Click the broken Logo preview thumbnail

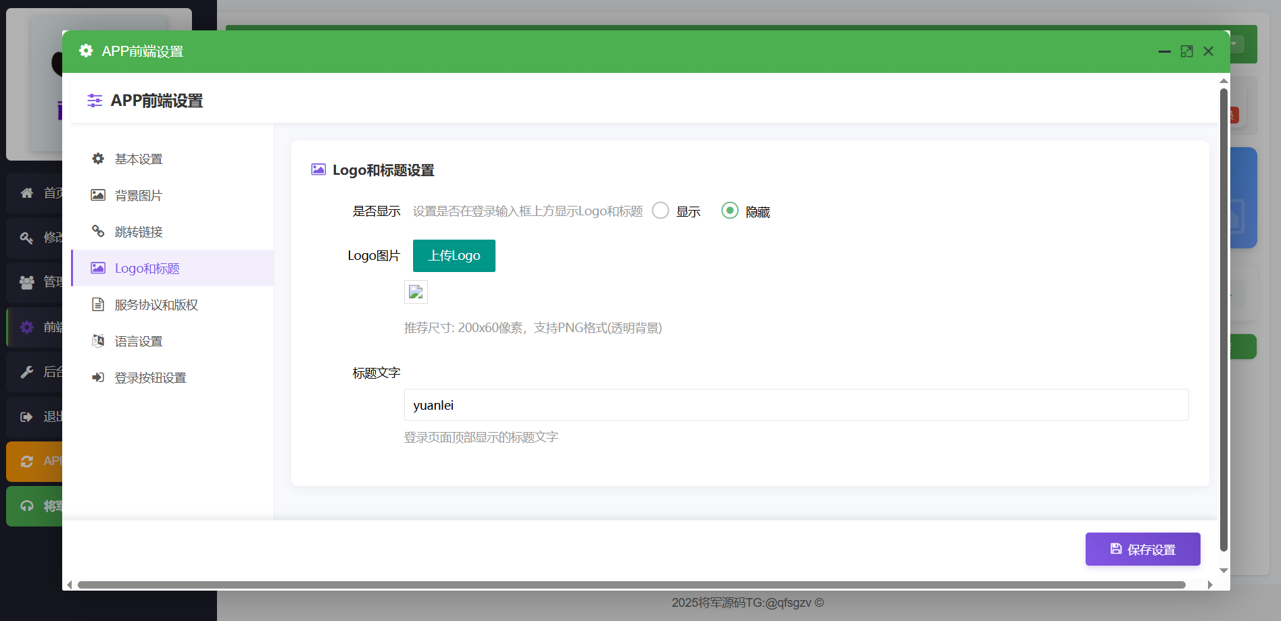tap(416, 292)
